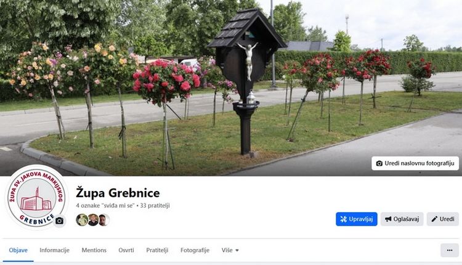
Task: Click the megaphone icon on Oglašavaj
Action: coord(388,219)
